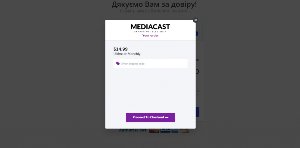Click the Authorize.Net logo below the popup
This screenshot has height=148, width=300.
pos(133,130)
